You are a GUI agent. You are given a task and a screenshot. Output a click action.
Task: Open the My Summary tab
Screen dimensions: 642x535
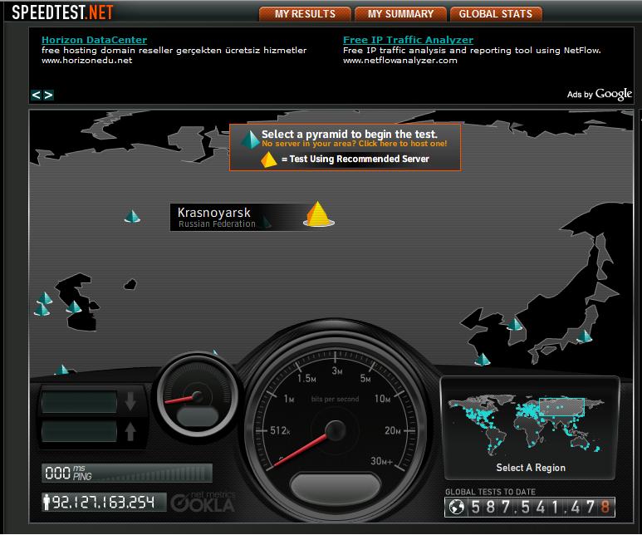[400, 14]
